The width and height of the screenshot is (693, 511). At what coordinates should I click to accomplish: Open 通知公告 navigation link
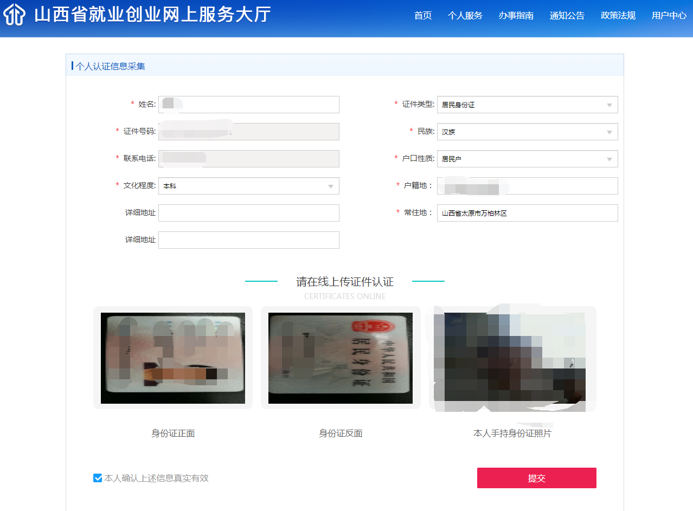coord(567,16)
